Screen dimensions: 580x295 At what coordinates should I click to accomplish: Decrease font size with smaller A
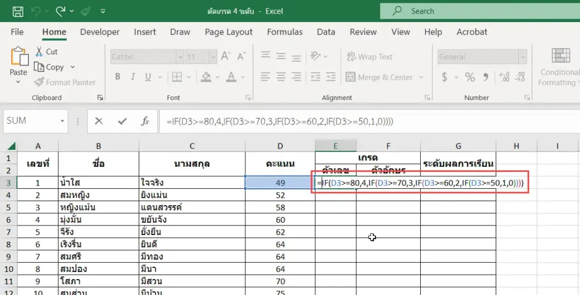tap(241, 57)
